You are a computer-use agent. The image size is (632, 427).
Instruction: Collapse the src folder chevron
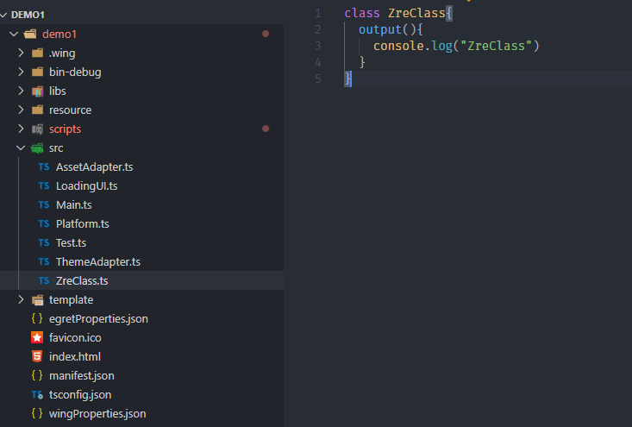pos(21,148)
